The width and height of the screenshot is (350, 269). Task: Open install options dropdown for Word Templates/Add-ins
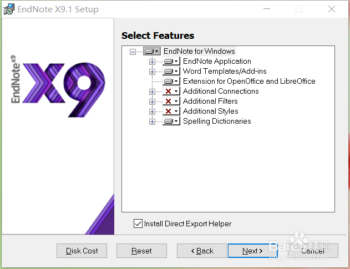click(171, 71)
